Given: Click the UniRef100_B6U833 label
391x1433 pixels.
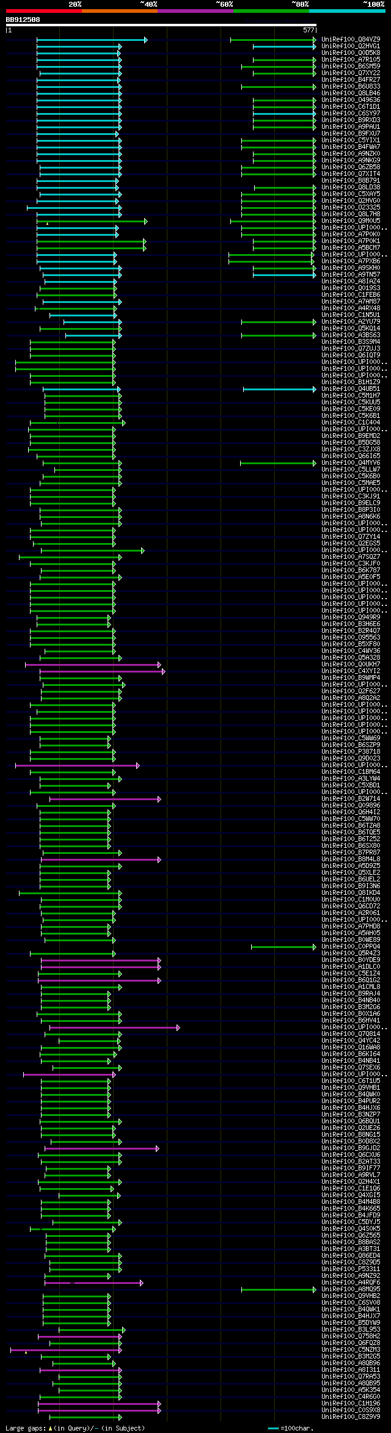Looking at the screenshot, I should click(x=351, y=87).
